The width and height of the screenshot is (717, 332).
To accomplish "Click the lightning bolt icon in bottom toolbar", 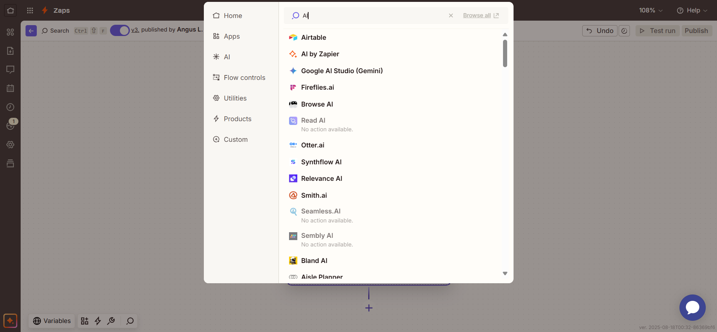I will 98,321.
